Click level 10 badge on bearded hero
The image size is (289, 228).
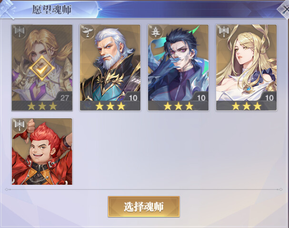133,97
